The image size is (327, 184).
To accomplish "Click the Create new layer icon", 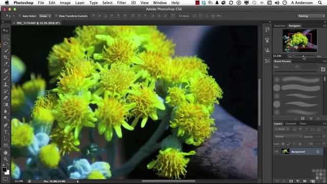I will coord(312,181).
